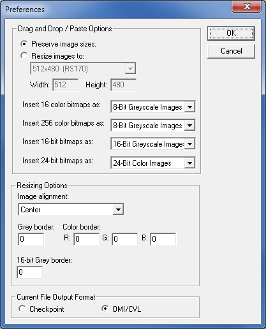Click the Cancel button

(231, 51)
